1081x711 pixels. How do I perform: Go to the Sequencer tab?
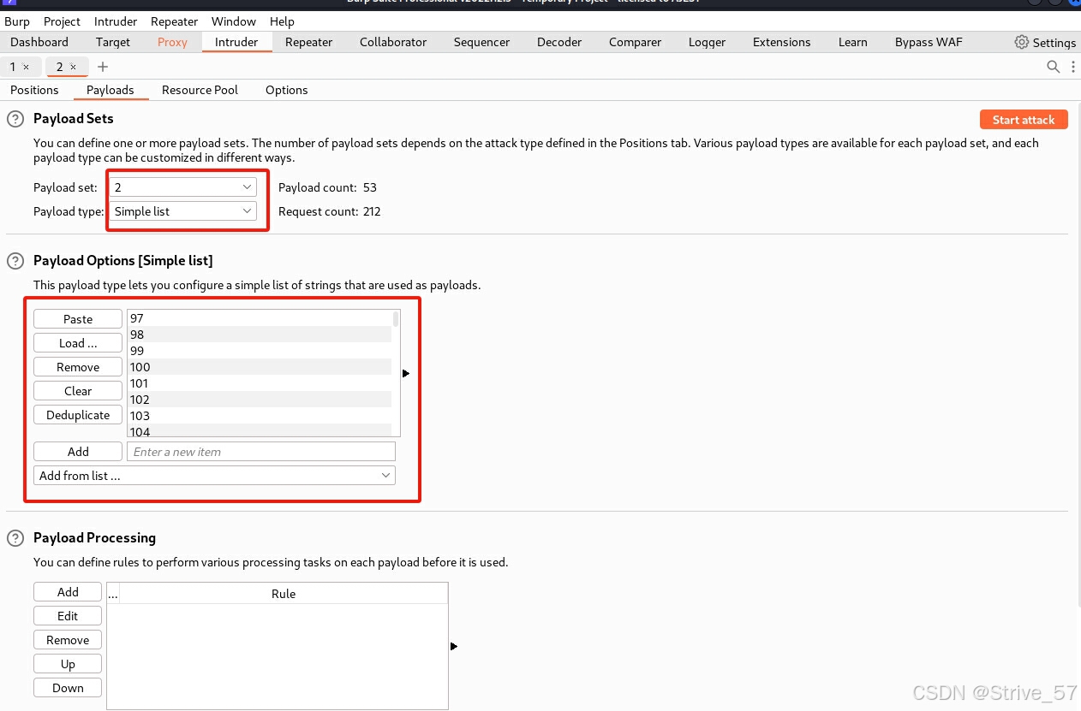coord(482,42)
